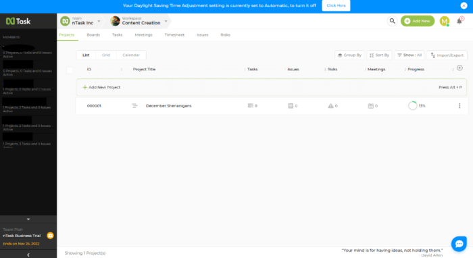
Task: Open the notifications bell
Action: (459, 21)
